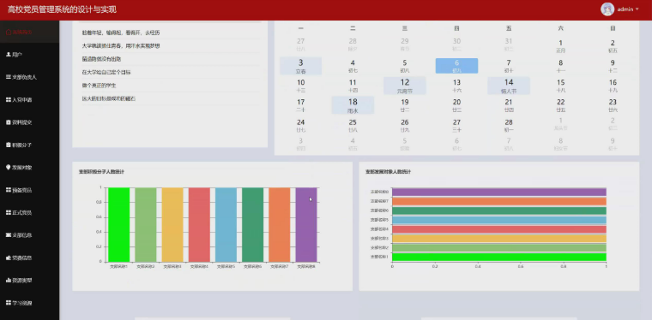Click the red bar in the 支部积极分子 column chart
The height and width of the screenshot is (320, 652).
[x=199, y=225]
